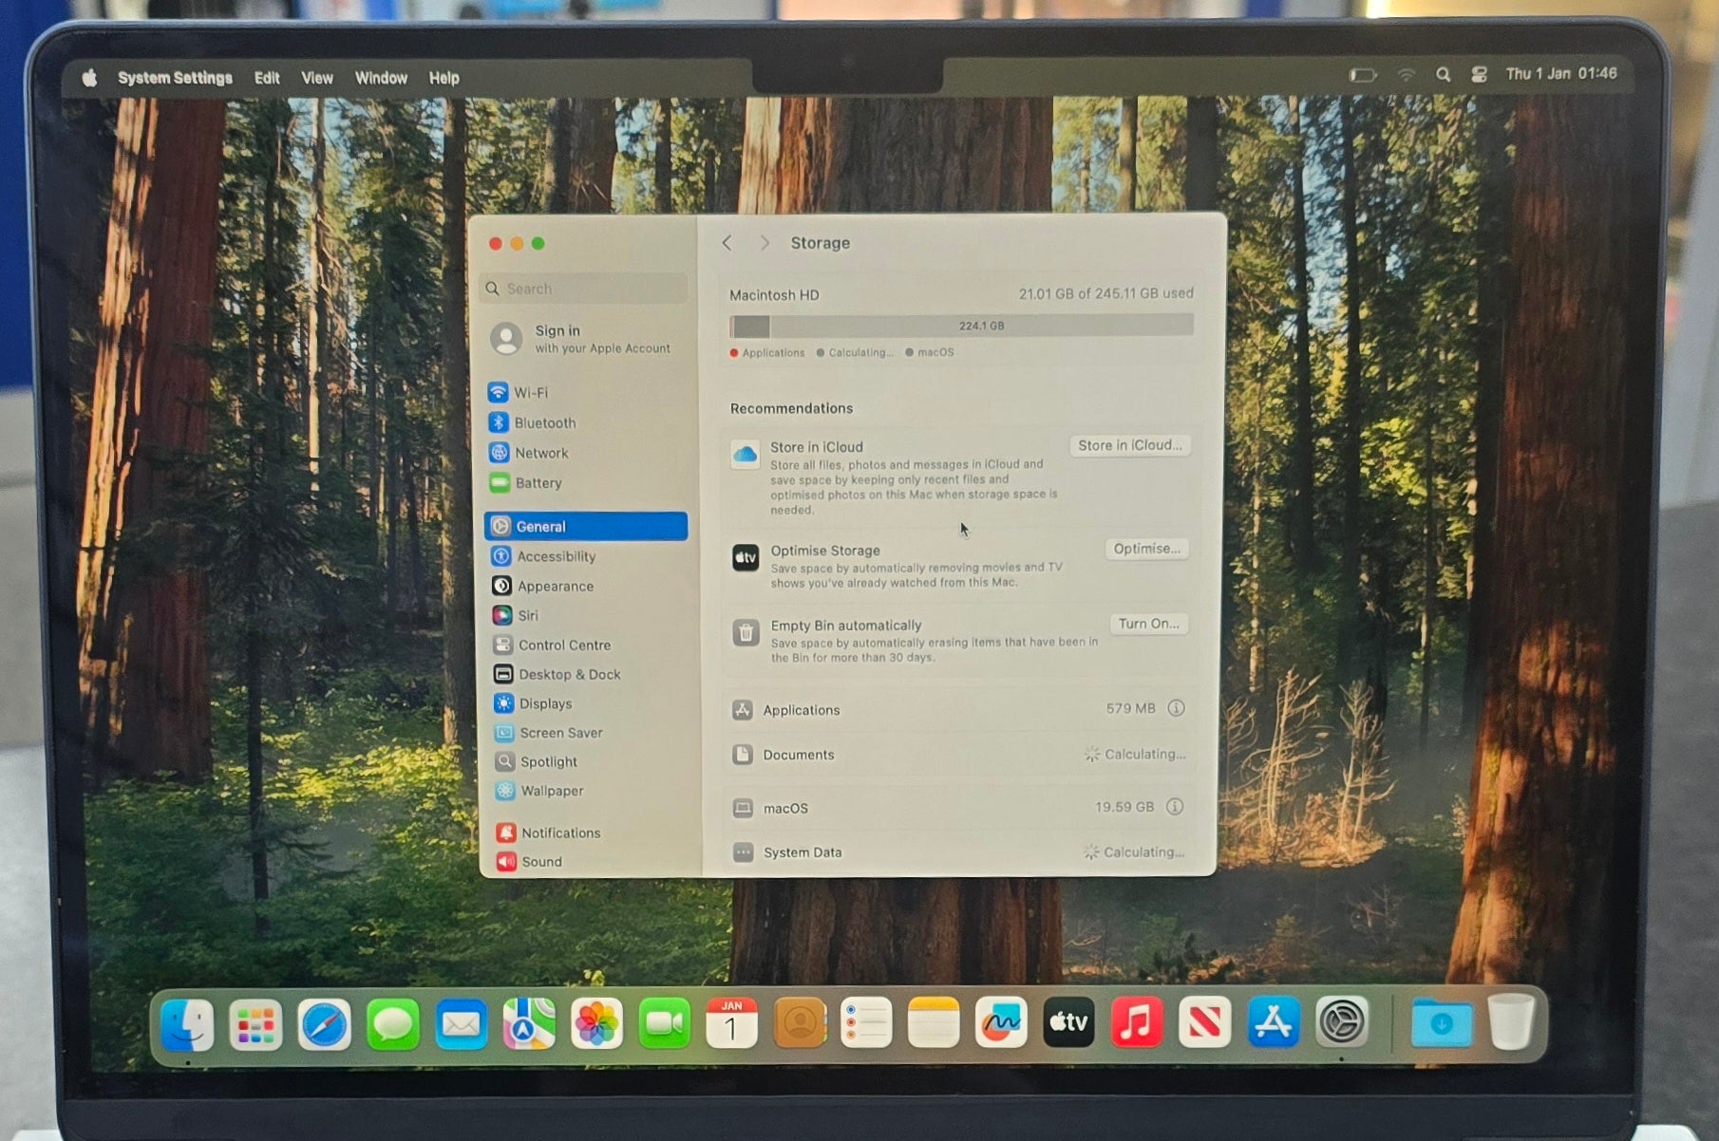Image resolution: width=1719 pixels, height=1141 pixels.
Task: Open Finder from the Dock
Action: pos(187,1025)
